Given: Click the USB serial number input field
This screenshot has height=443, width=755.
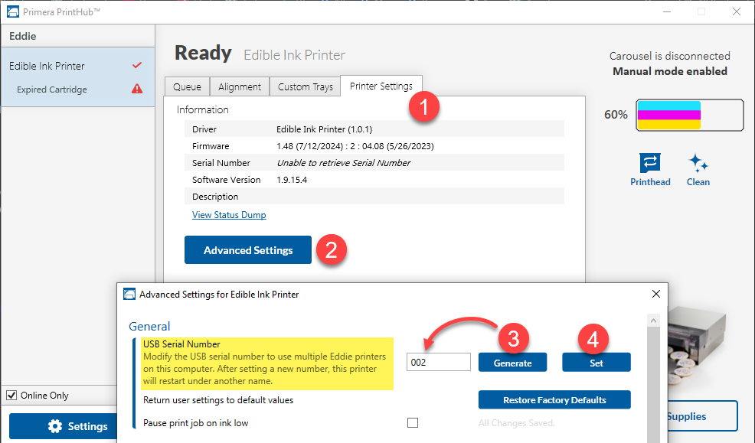Looking at the screenshot, I should pyautogui.click(x=438, y=362).
